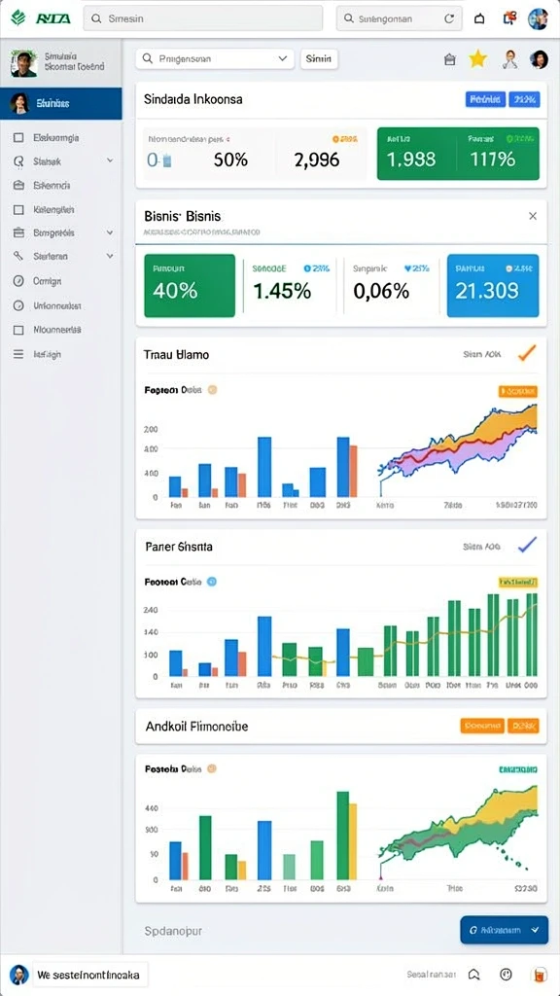Screen dimensions: 560x996
Task: Expand the Bsngentis sidebar chevron
Action: pyautogui.click(x=110, y=233)
